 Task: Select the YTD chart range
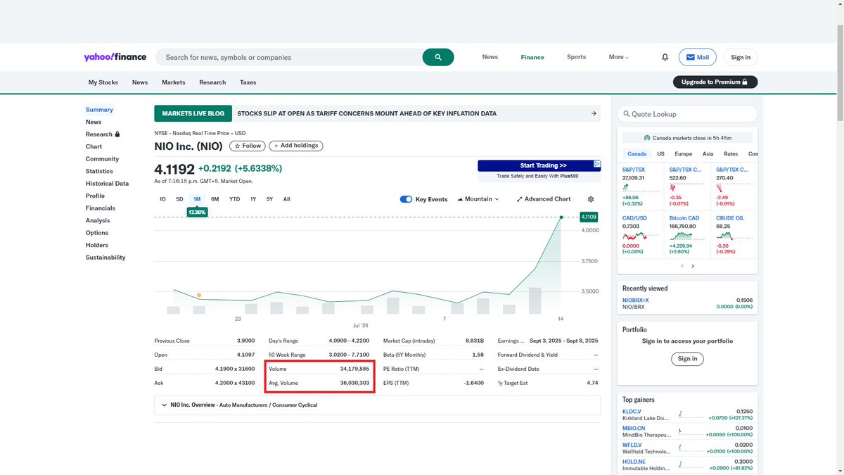234,199
